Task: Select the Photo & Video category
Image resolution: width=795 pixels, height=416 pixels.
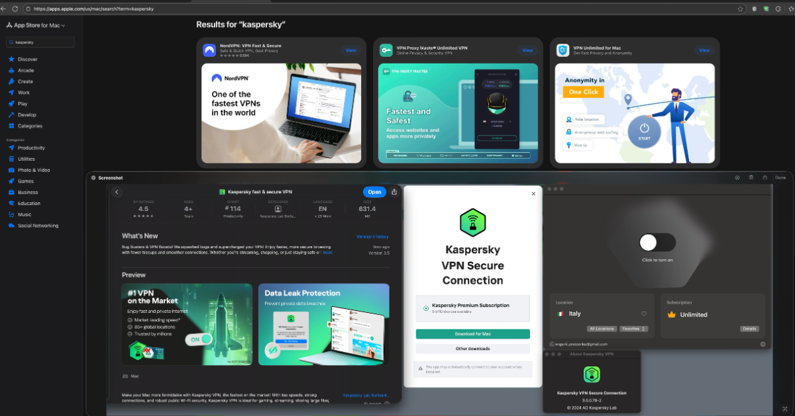Action: pos(29,170)
